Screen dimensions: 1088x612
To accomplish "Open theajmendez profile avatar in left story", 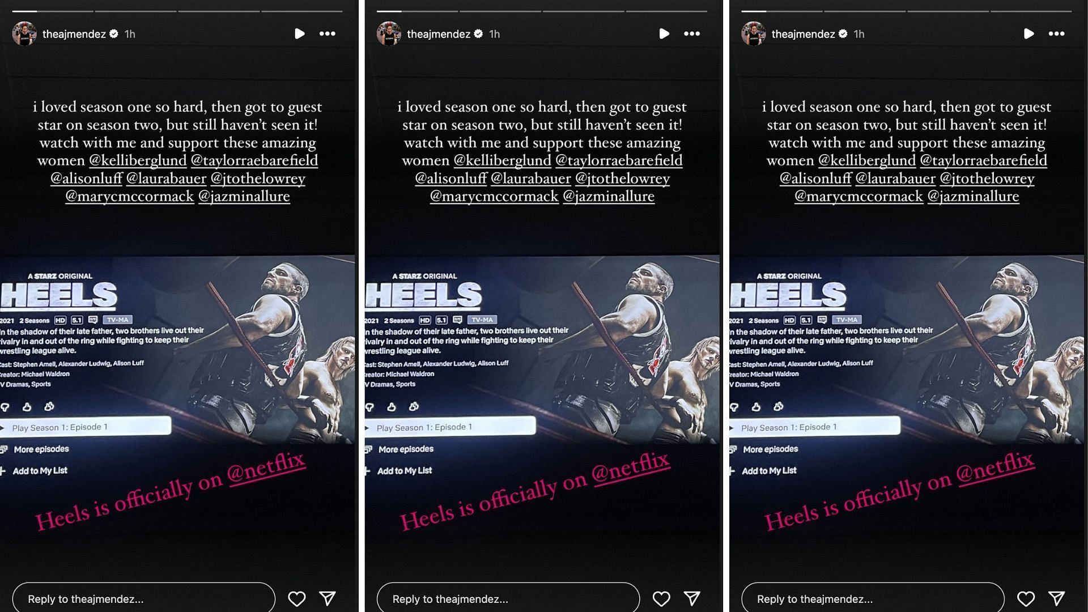I will [24, 34].
